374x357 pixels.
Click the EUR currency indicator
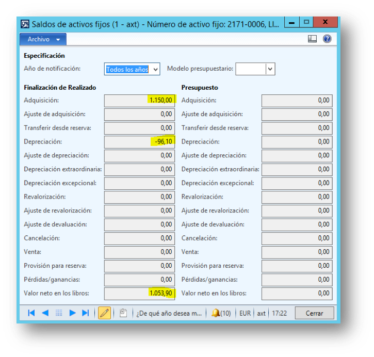[x=245, y=313]
